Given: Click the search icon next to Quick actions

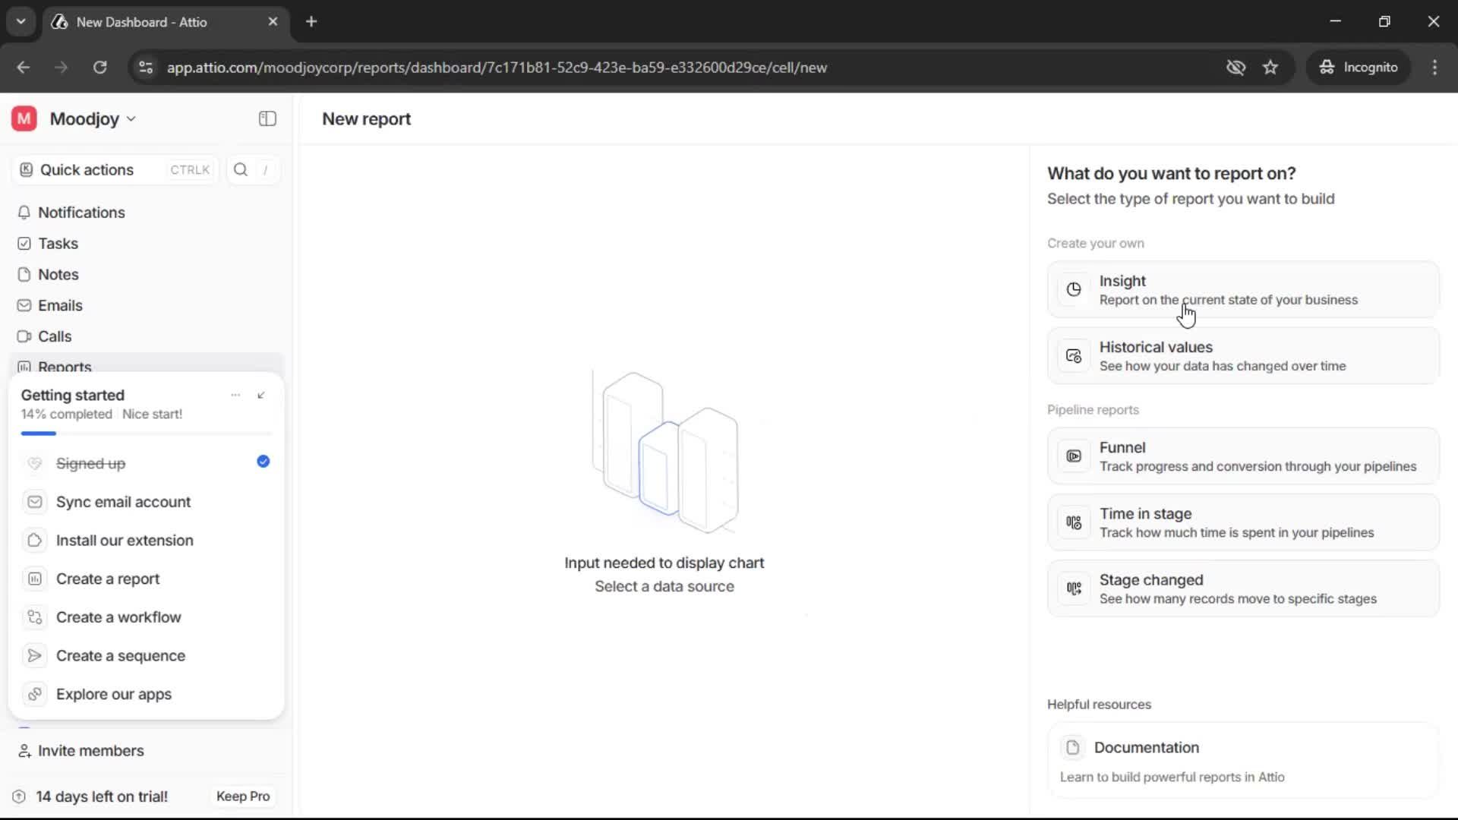Looking at the screenshot, I should 240,169.
